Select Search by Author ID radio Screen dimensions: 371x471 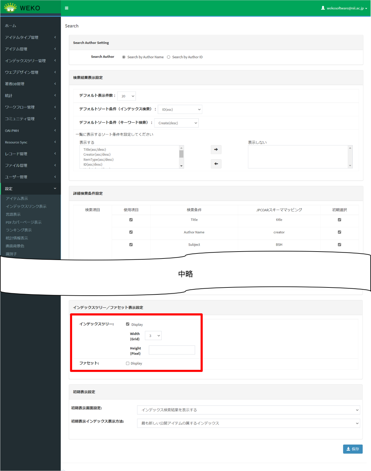[169, 57]
